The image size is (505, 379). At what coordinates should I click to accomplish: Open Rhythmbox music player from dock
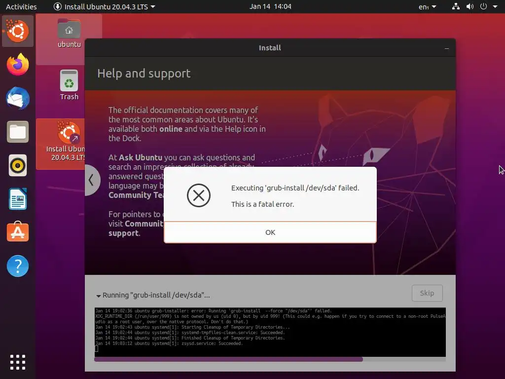click(x=18, y=166)
